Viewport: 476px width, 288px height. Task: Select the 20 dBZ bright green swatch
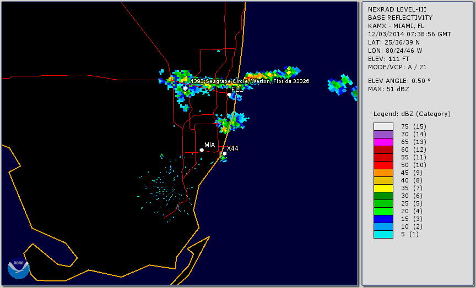click(383, 212)
